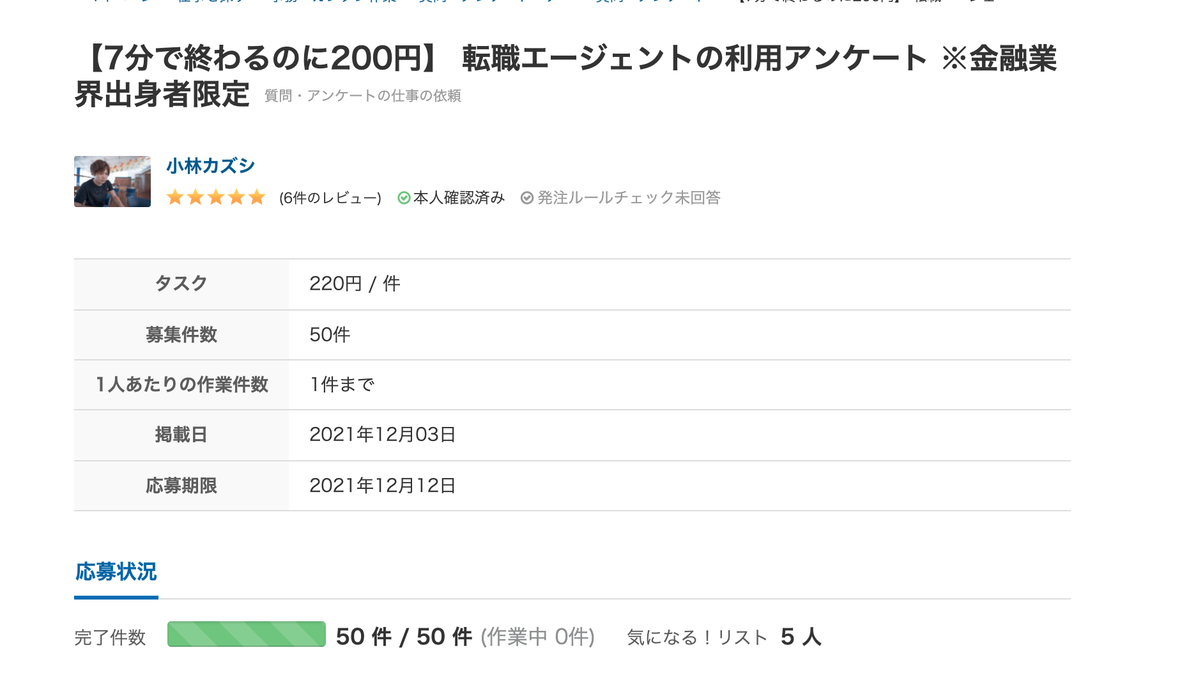Click the 50 件 / 50 件 completion count
The width and height of the screenshot is (1182, 689).
tap(404, 637)
